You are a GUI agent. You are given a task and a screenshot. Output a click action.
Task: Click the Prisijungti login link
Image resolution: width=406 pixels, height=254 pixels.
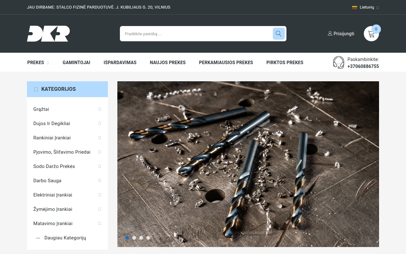(344, 34)
